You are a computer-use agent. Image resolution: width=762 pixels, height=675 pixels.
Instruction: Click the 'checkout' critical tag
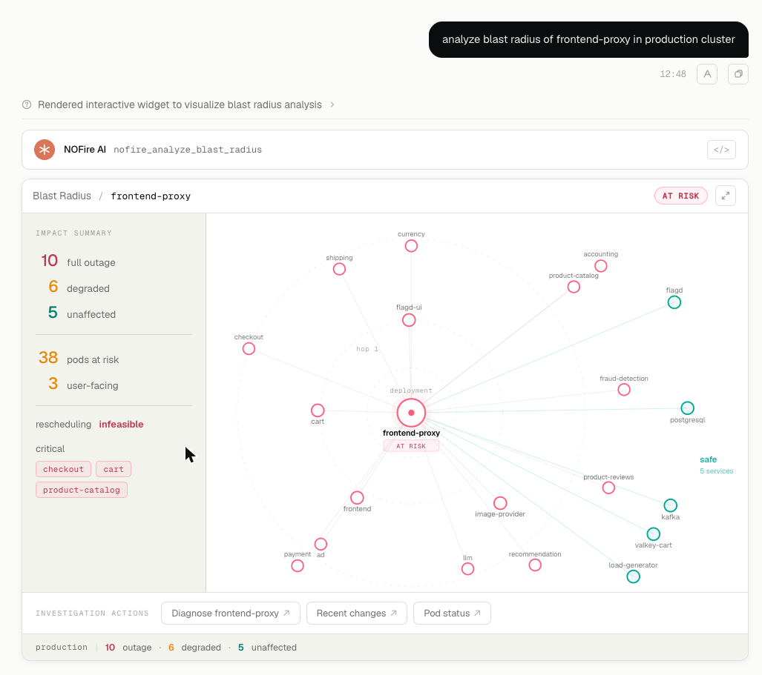tap(63, 469)
